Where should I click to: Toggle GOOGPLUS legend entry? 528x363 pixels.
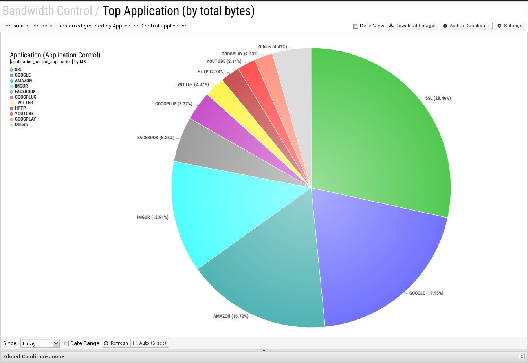click(23, 97)
